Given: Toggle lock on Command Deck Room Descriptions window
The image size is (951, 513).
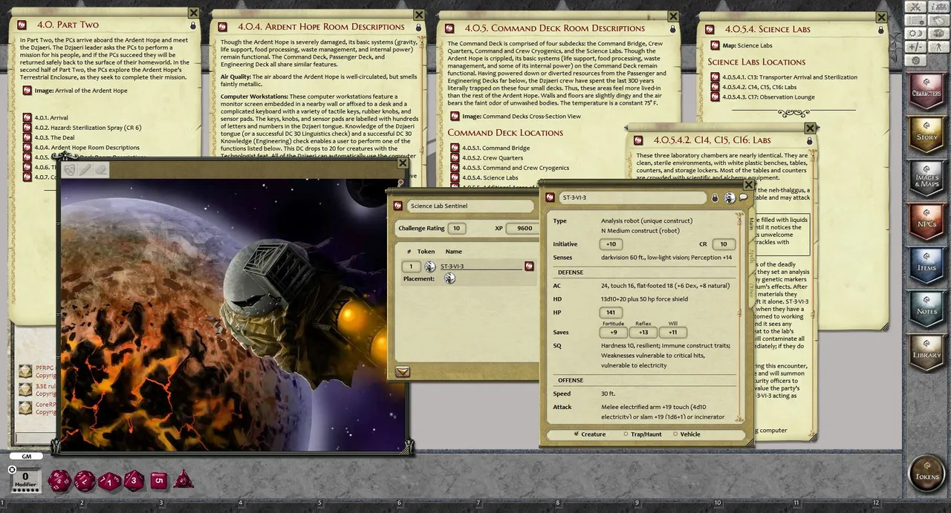Looking at the screenshot, I should (673, 28).
